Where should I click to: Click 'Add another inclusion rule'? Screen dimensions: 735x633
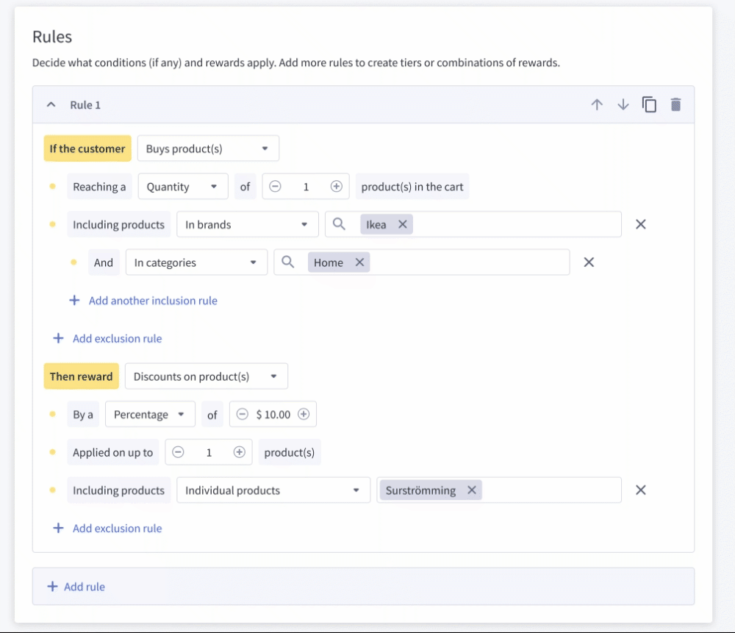point(143,301)
